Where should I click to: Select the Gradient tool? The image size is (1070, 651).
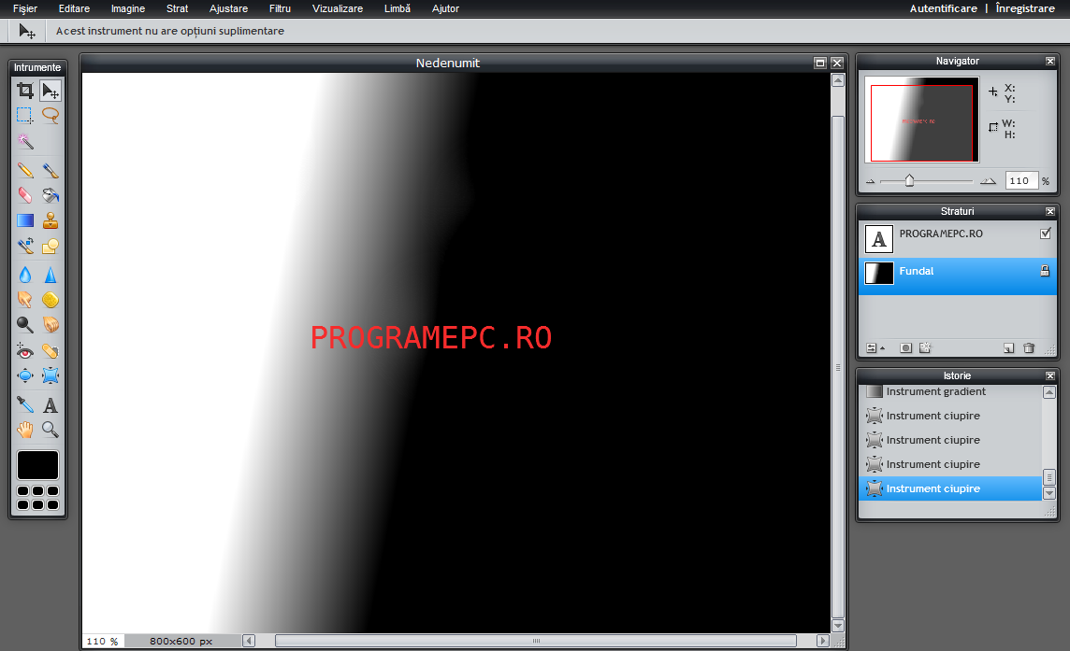[x=25, y=220]
